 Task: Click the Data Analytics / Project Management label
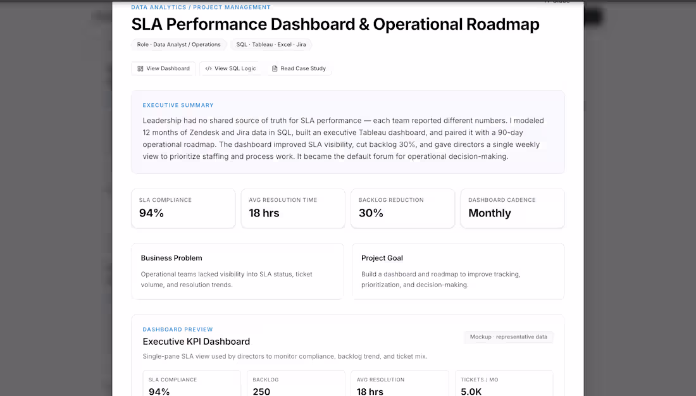click(201, 7)
